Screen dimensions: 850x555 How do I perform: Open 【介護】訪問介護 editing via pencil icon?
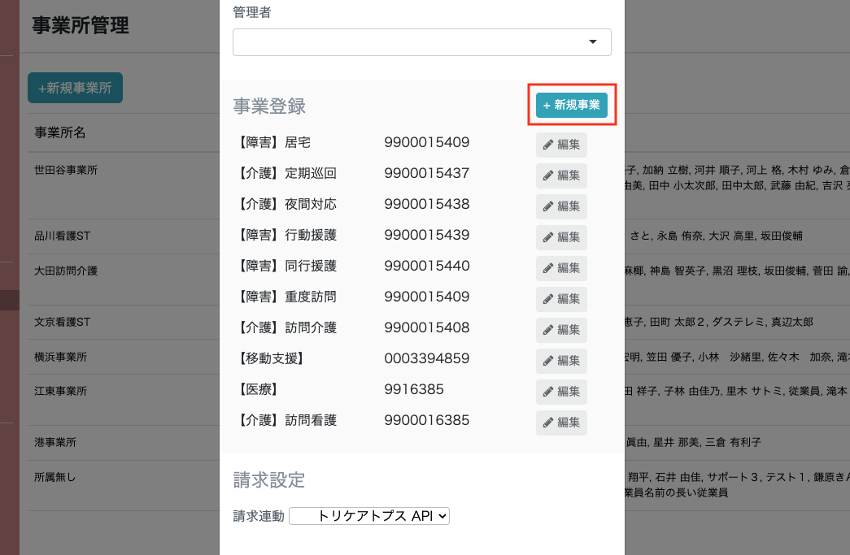point(561,330)
